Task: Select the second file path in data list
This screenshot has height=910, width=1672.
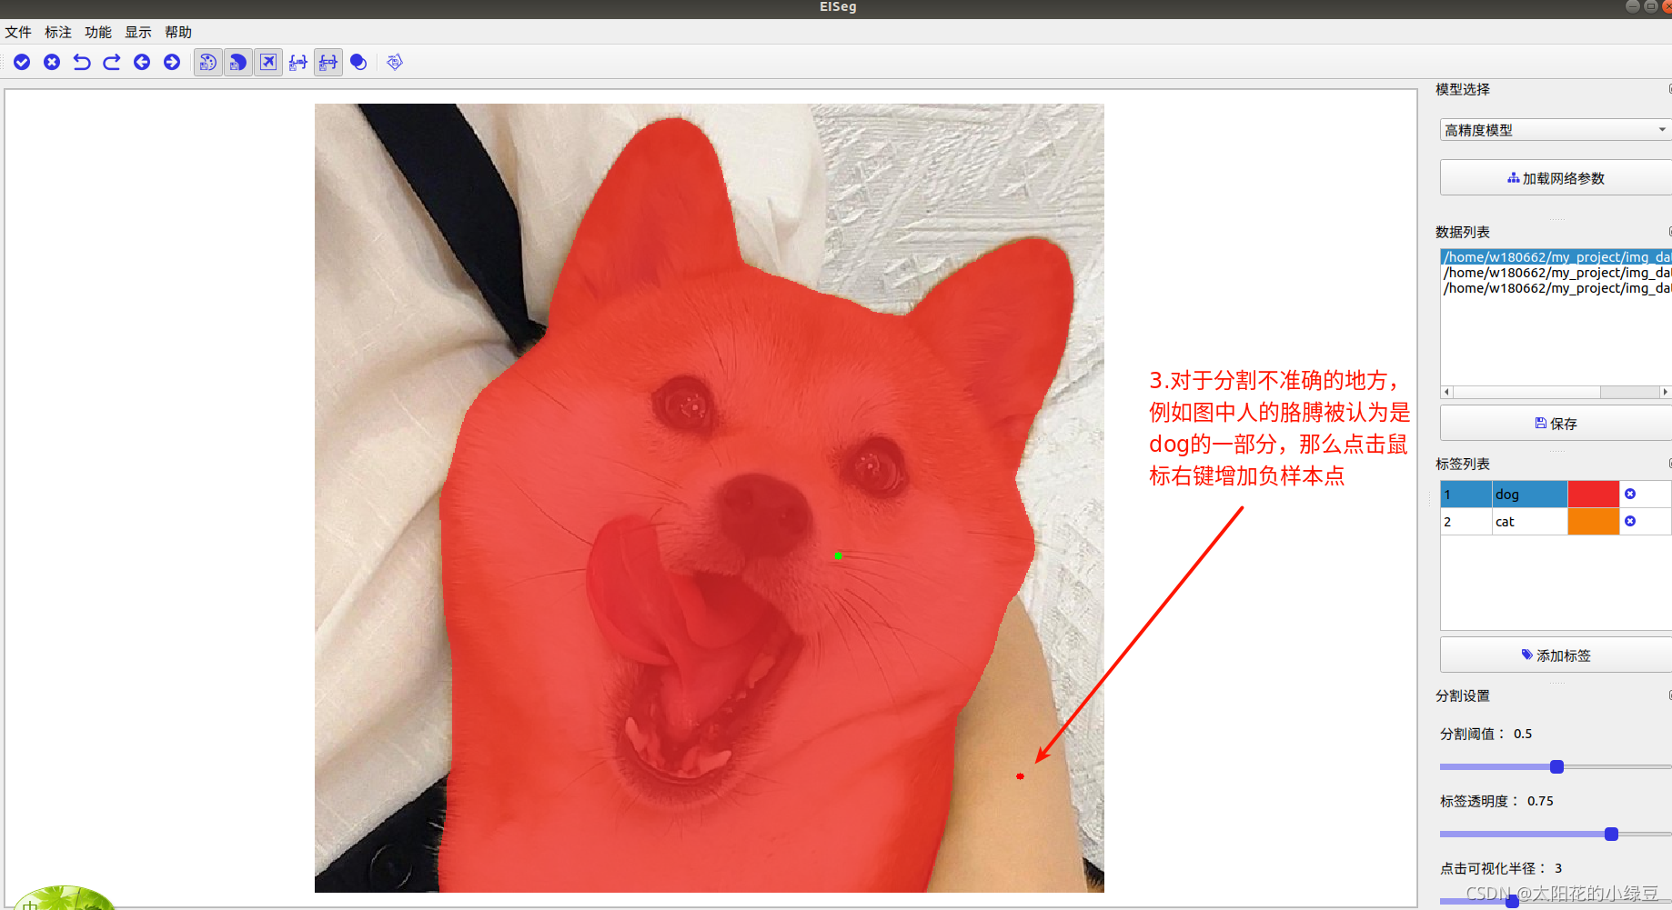Action: coord(1556,273)
